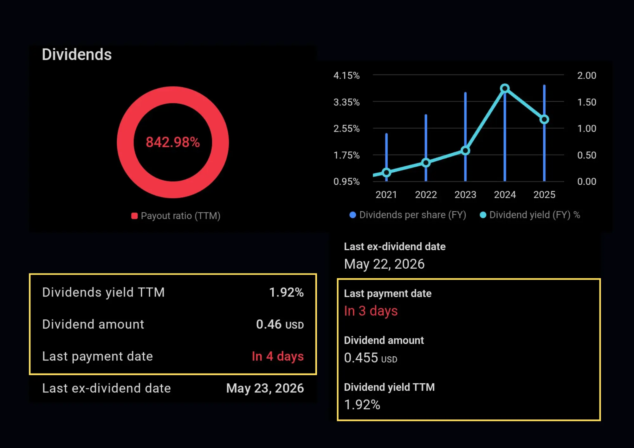Viewport: 634px width, 448px height.
Task: Click the 2021 year axis label
Action: coord(386,195)
